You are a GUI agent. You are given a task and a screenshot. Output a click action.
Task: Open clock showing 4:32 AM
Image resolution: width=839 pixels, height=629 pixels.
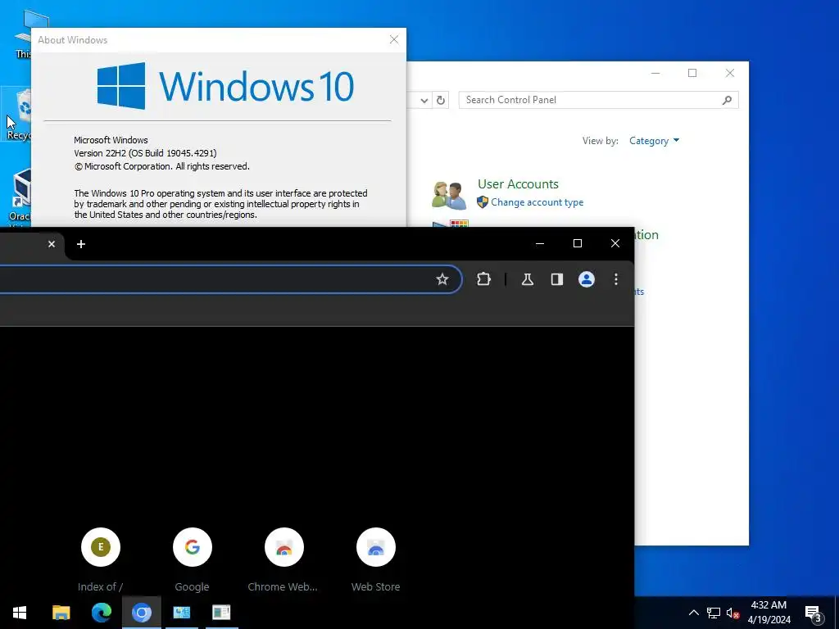coord(769,613)
